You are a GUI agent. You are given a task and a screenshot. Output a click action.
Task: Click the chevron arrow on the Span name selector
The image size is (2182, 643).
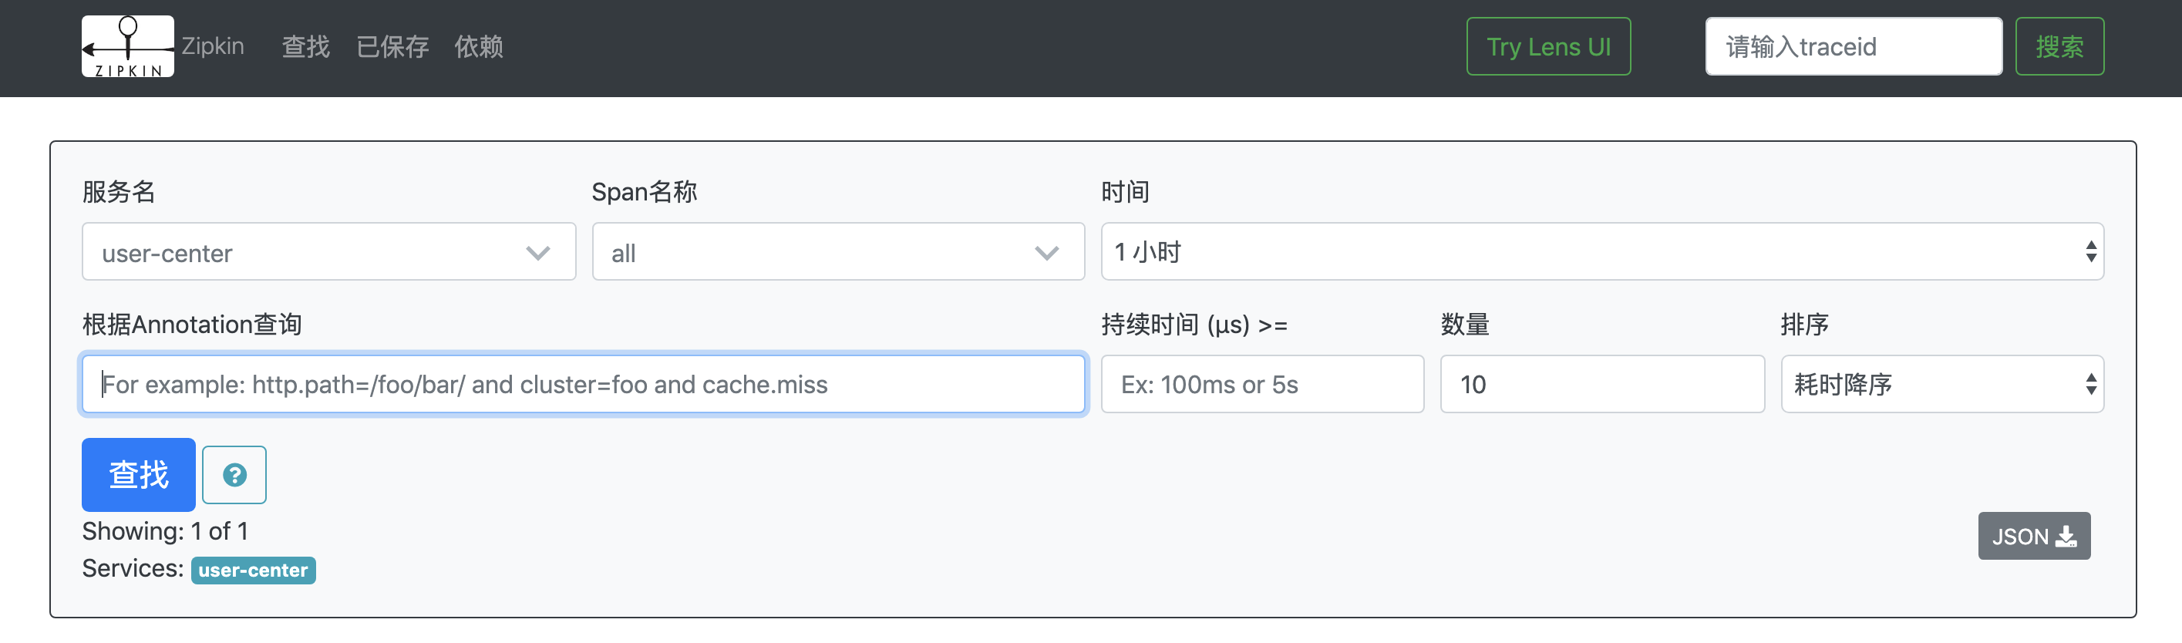coord(1047,252)
